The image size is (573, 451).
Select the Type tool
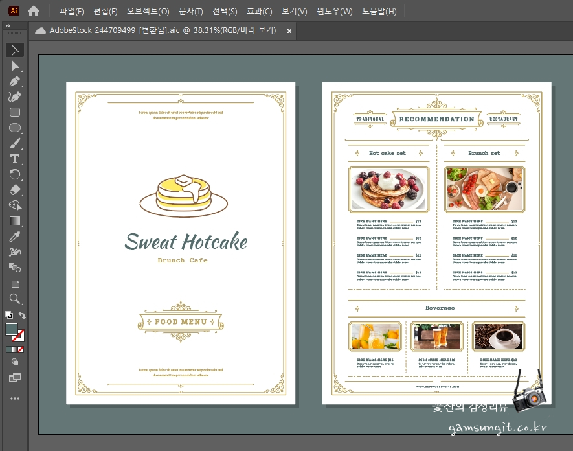[15, 159]
